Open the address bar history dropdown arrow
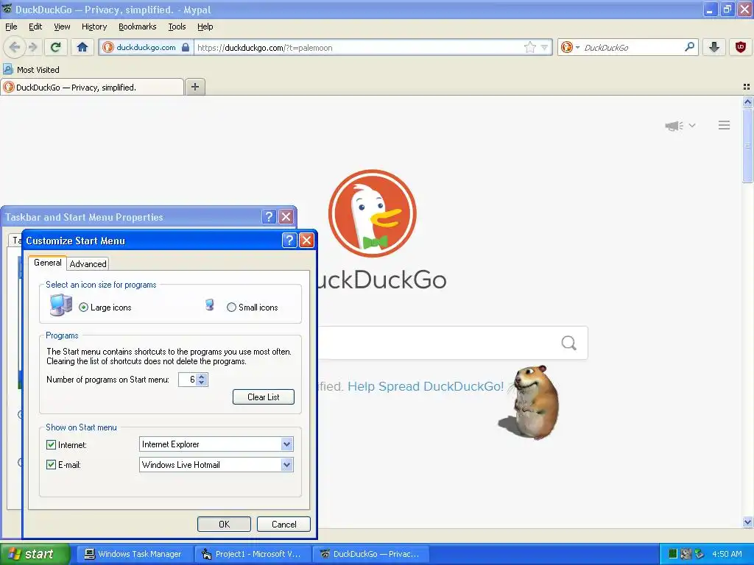Viewport: 754px width, 565px height. tap(544, 47)
